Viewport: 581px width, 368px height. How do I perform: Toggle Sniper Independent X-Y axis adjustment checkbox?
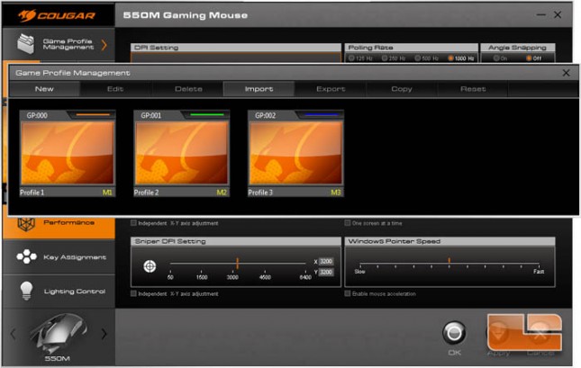coord(133,293)
